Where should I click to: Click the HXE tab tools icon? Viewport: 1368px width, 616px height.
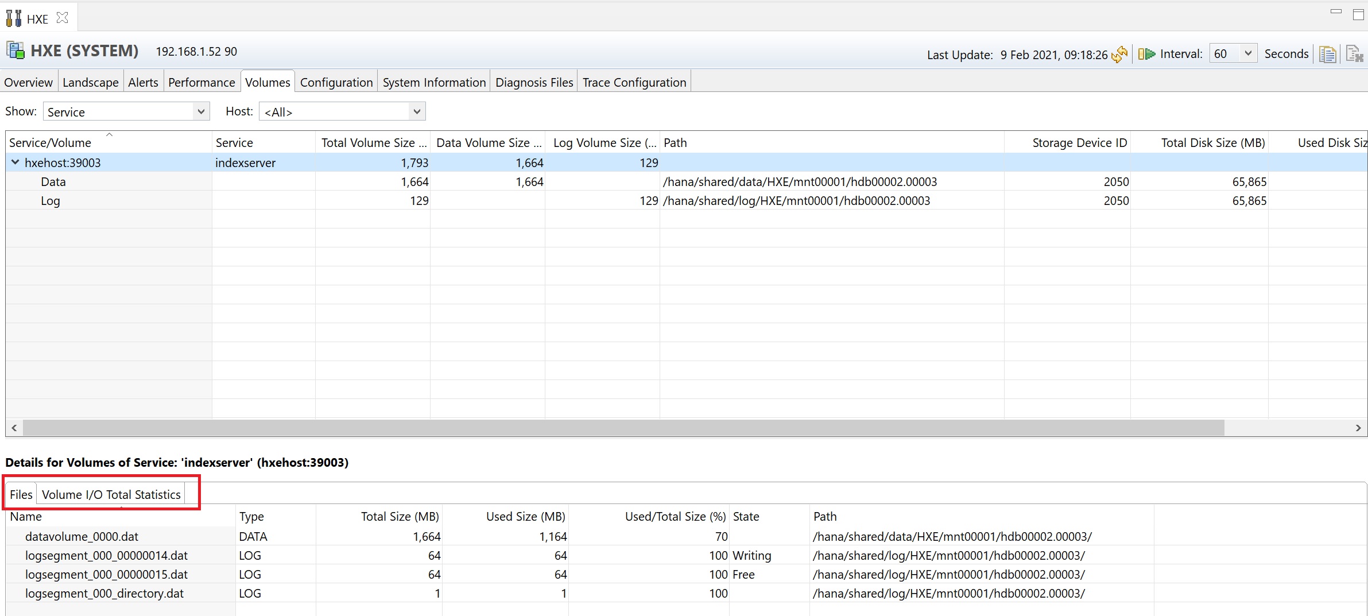[14, 18]
